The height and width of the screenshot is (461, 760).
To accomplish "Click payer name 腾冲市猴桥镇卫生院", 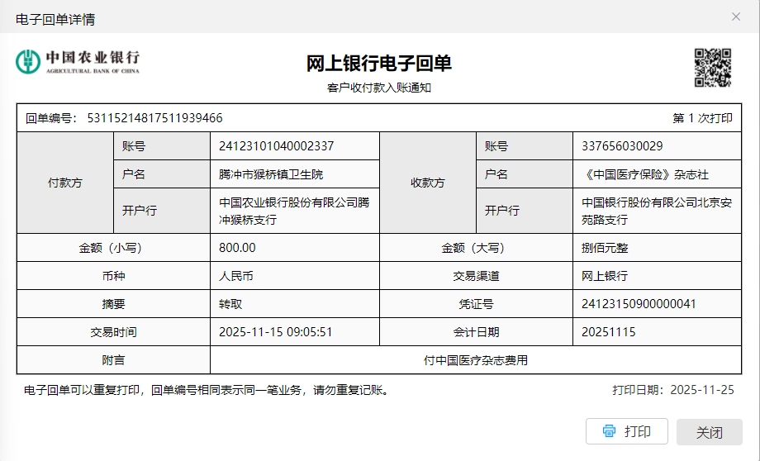I will [271, 174].
